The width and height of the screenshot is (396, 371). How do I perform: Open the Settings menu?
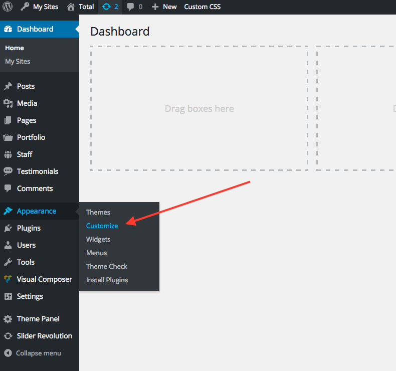click(x=30, y=296)
